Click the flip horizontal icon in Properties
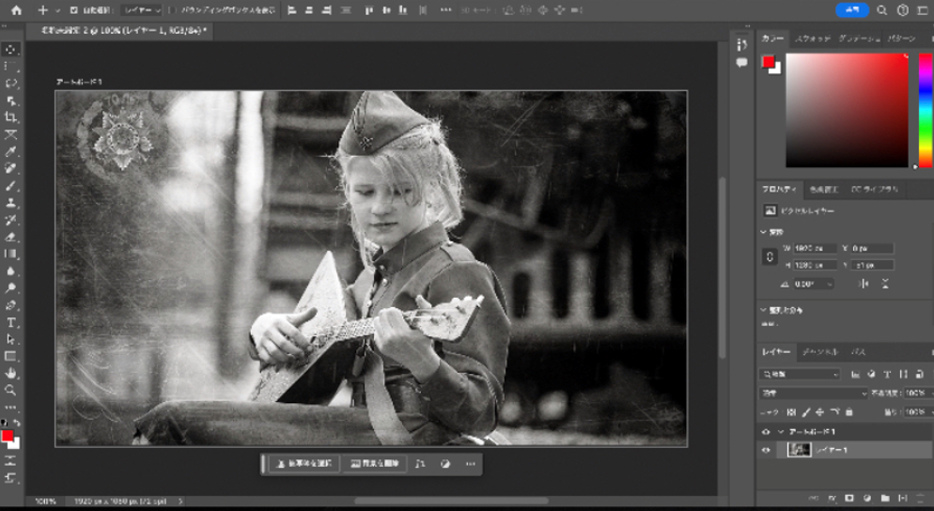Screen dimensions: 934x511 862,283
